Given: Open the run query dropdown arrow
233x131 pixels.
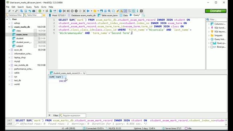Looking at the screenshot, I should tap(91, 11).
